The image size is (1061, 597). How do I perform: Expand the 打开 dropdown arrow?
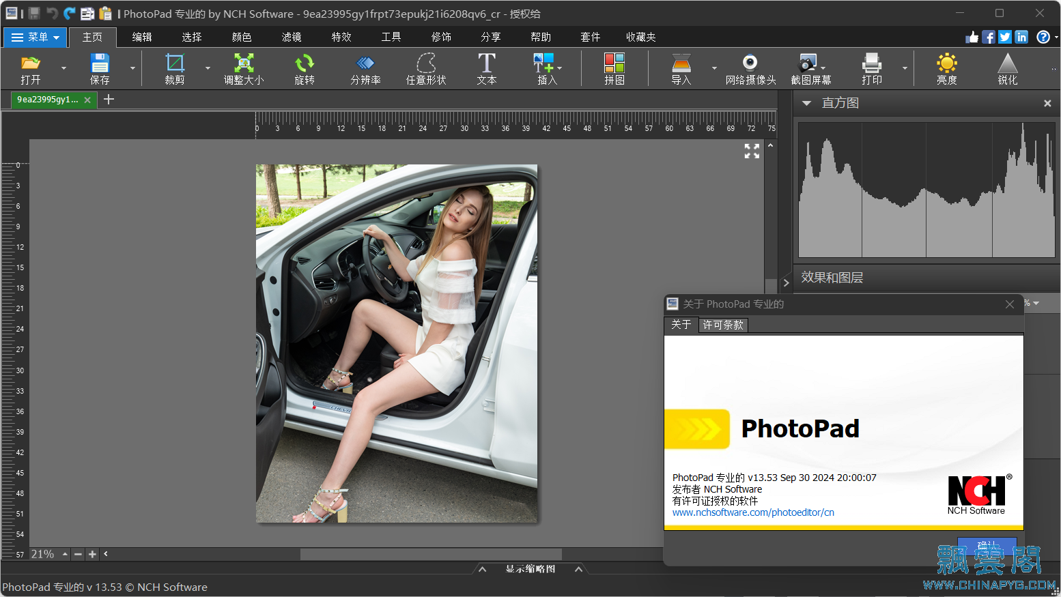point(63,68)
